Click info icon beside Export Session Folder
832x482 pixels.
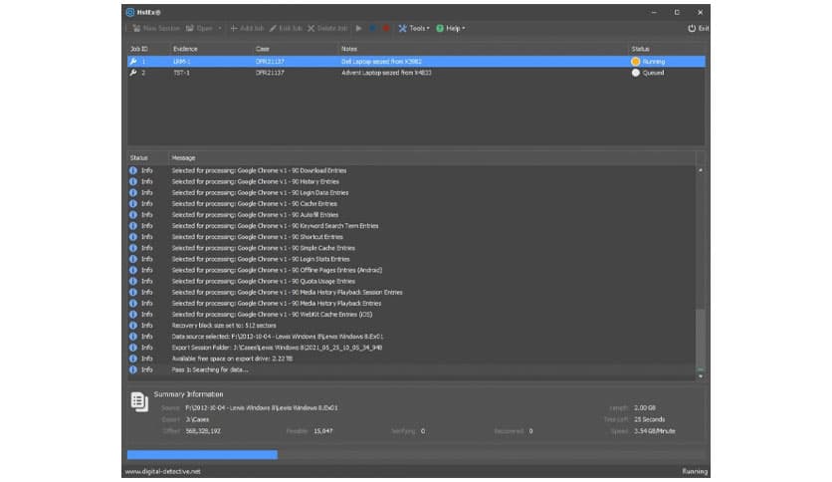[x=133, y=348]
